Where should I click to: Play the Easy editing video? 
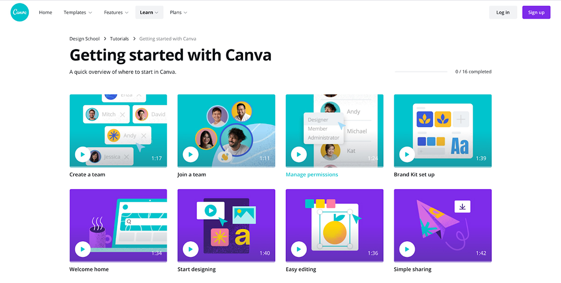pos(298,249)
